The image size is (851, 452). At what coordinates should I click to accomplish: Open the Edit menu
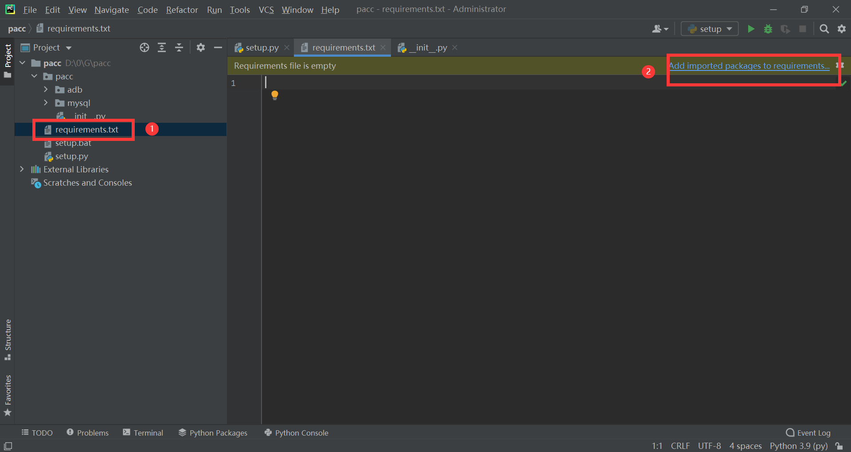(x=52, y=9)
